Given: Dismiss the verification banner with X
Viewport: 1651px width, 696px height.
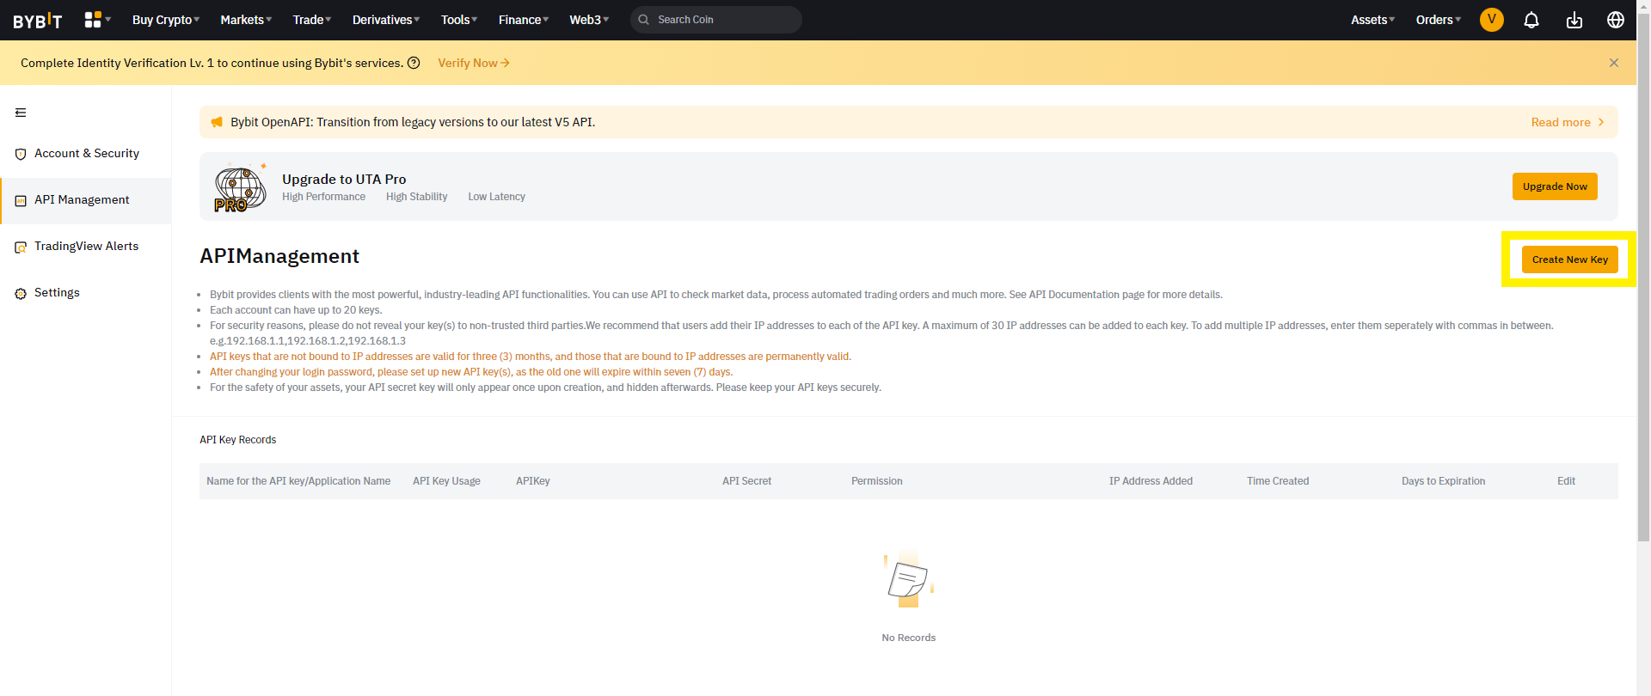Looking at the screenshot, I should 1614,63.
